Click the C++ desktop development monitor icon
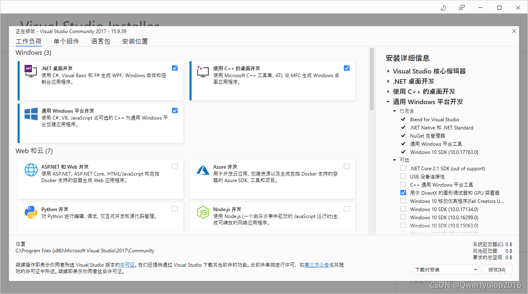528x294 pixels. click(x=203, y=72)
